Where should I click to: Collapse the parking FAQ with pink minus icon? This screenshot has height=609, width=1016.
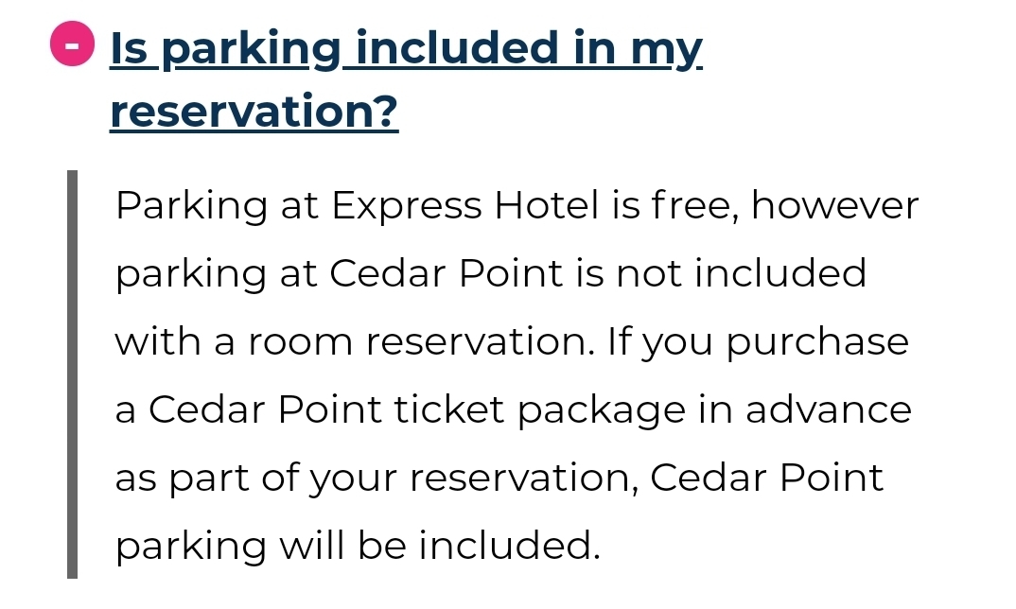[x=72, y=44]
